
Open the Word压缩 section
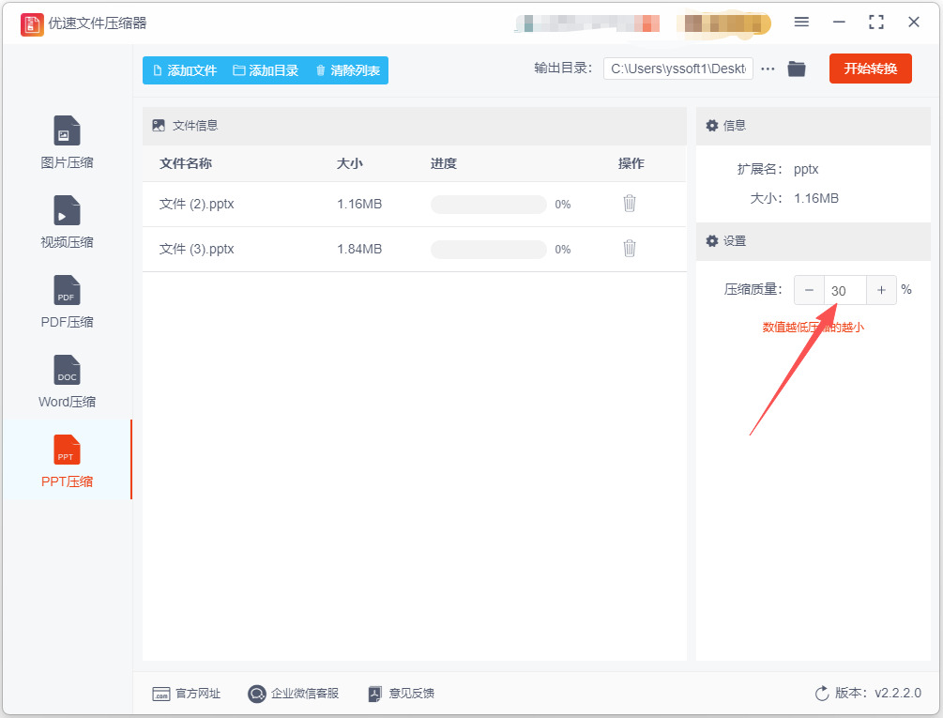point(67,382)
